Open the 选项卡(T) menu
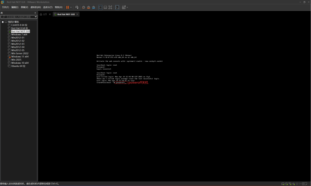Image resolution: width=311 pixels, height=186 pixels. click(48, 7)
